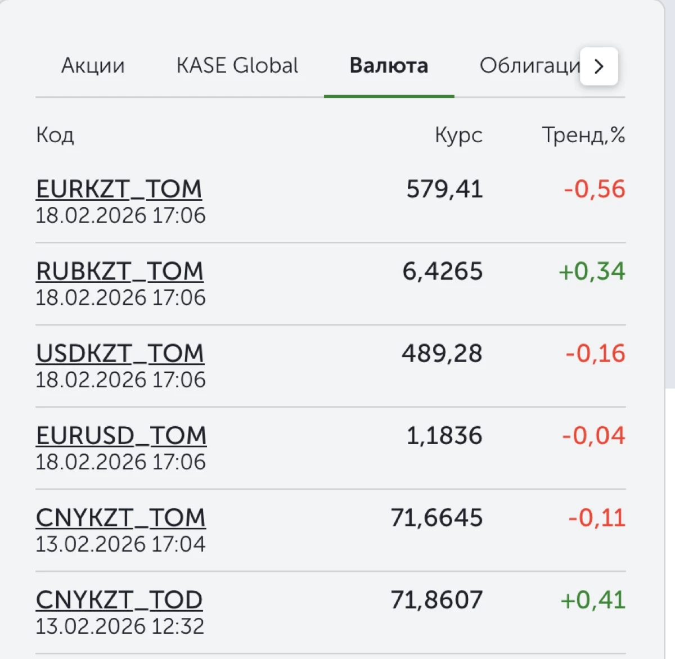The image size is (675, 659).
Task: Open the KASE Global tab
Action: click(237, 66)
